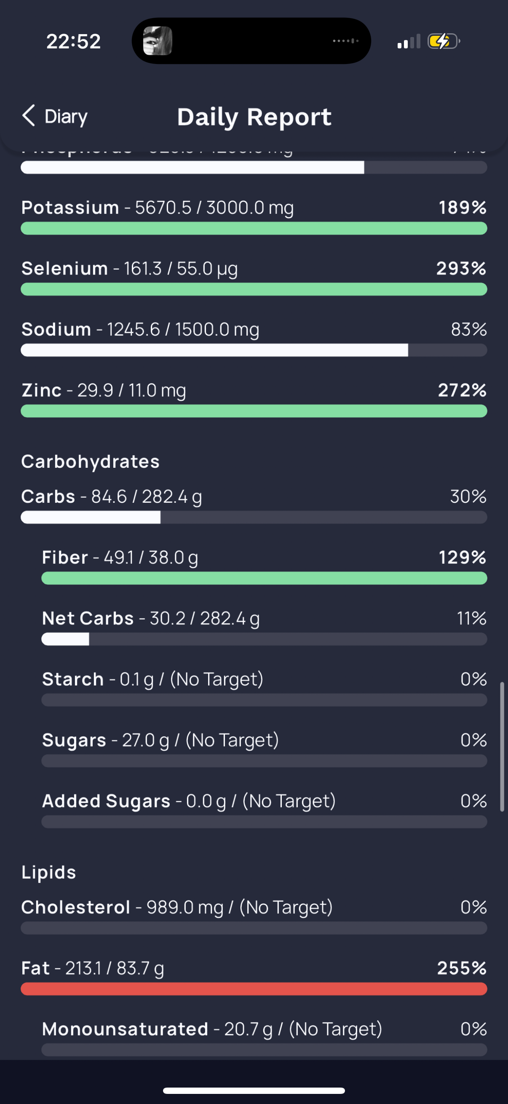Tap the back chevron next to Diary
The height and width of the screenshot is (1104, 508).
(29, 116)
